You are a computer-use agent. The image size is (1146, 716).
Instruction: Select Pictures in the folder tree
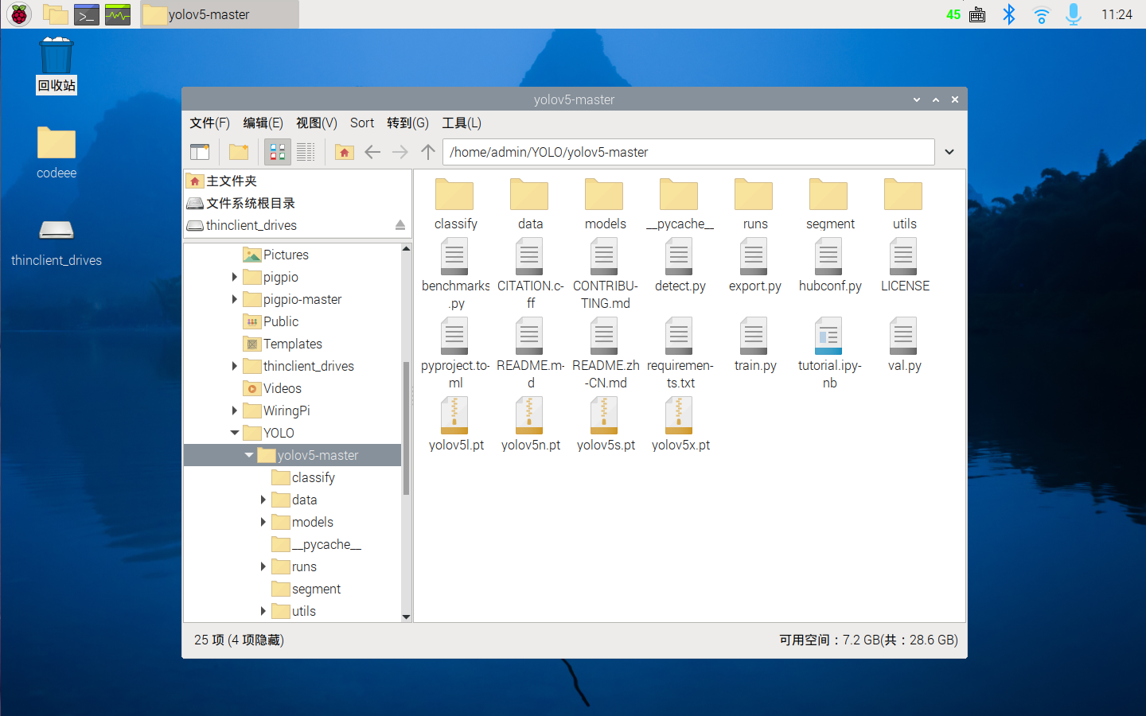coord(275,255)
